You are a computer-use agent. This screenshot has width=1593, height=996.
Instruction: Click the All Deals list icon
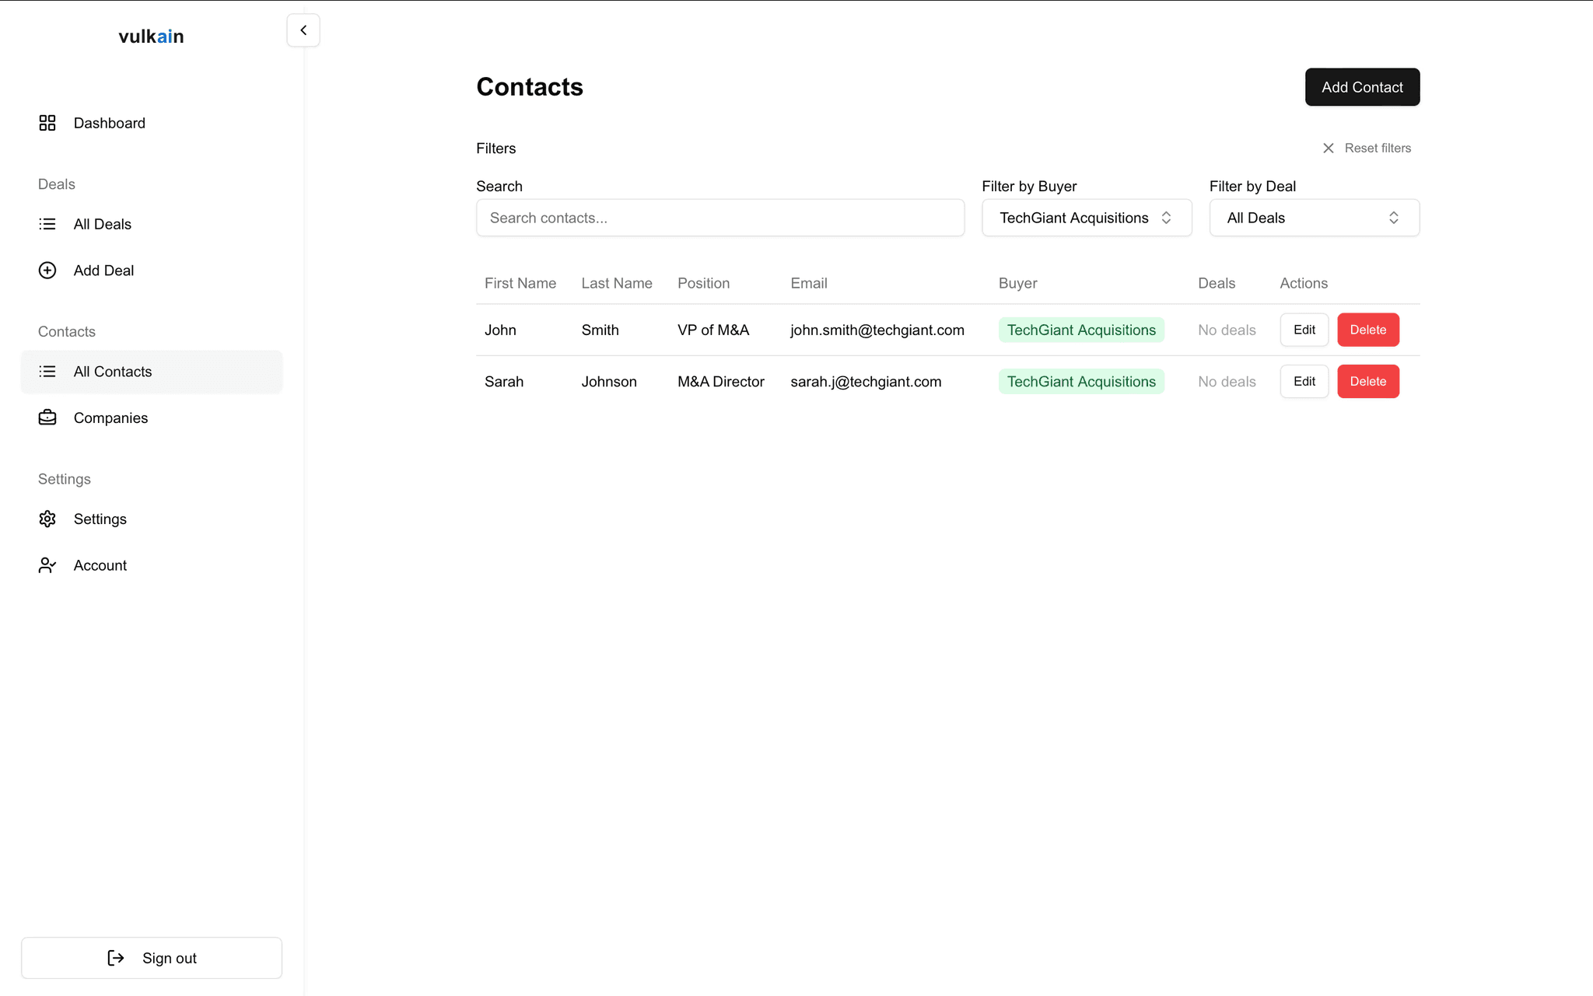click(x=47, y=224)
